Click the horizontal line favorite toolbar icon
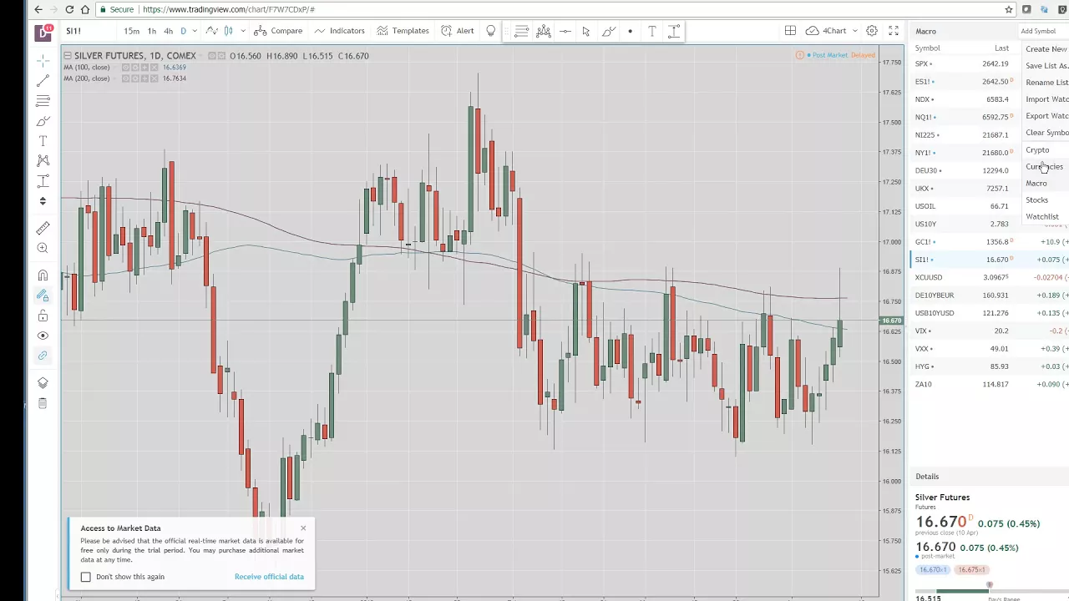This screenshot has height=601, width=1069. pos(565,31)
